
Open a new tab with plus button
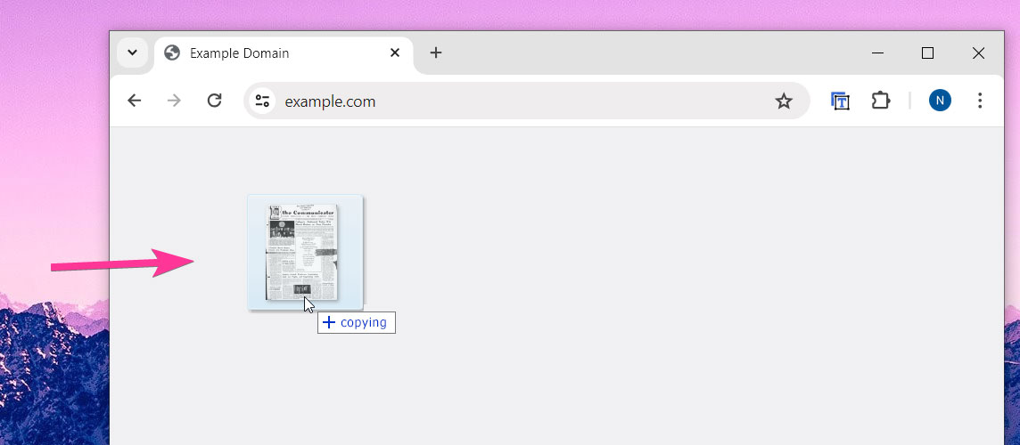pos(435,53)
